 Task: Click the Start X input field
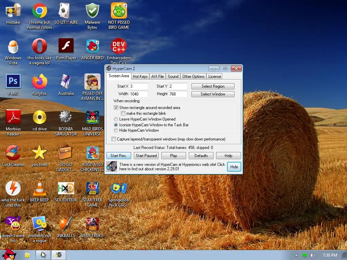[139, 86]
